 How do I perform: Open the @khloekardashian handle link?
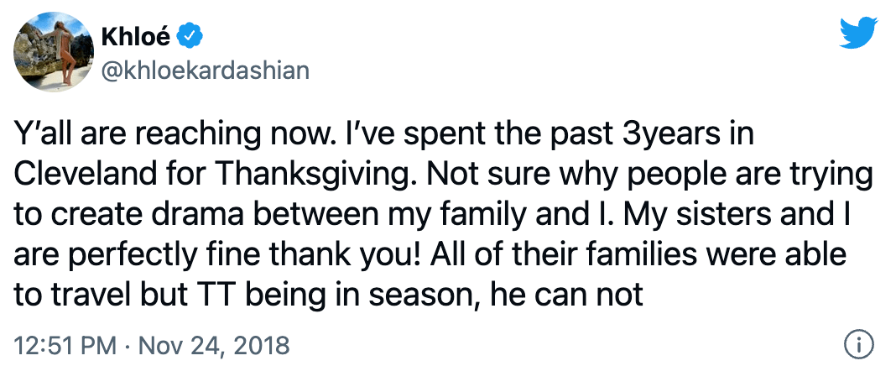tap(204, 70)
